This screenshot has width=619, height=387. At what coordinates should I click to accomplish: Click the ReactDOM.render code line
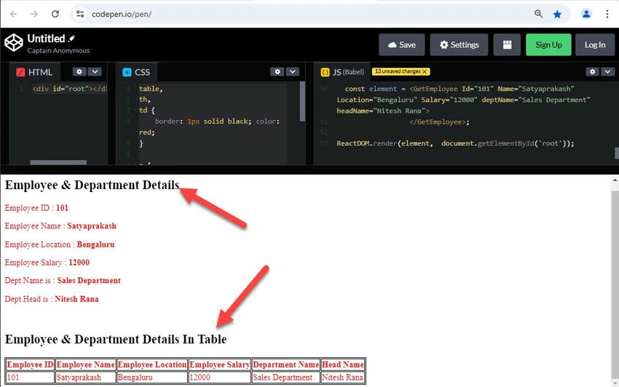click(x=455, y=143)
